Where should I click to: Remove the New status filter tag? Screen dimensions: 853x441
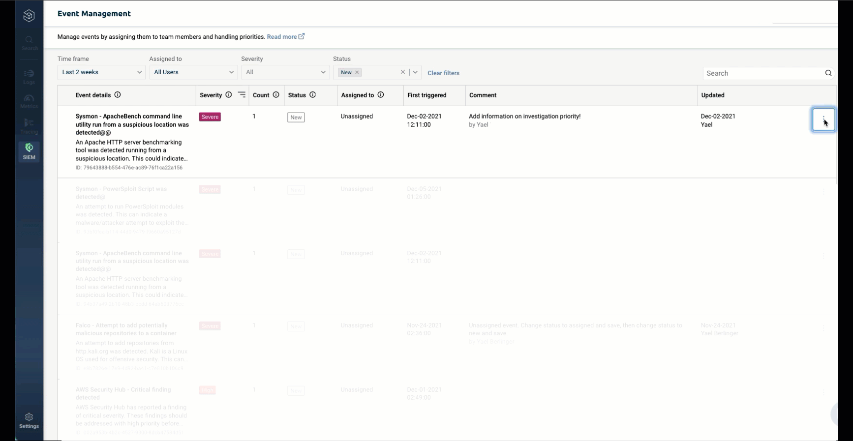pos(357,72)
